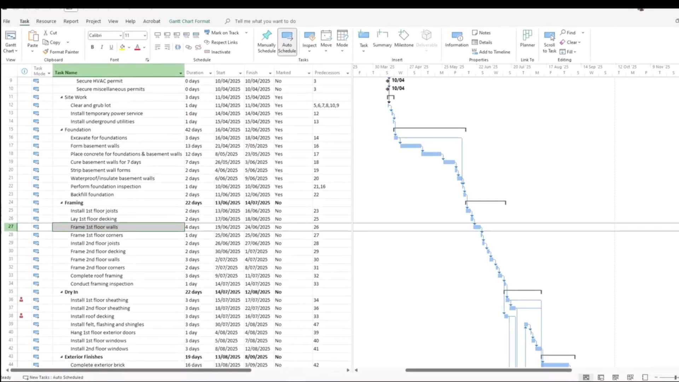Click the Auto Schedule button
The width and height of the screenshot is (679, 382).
tap(287, 42)
